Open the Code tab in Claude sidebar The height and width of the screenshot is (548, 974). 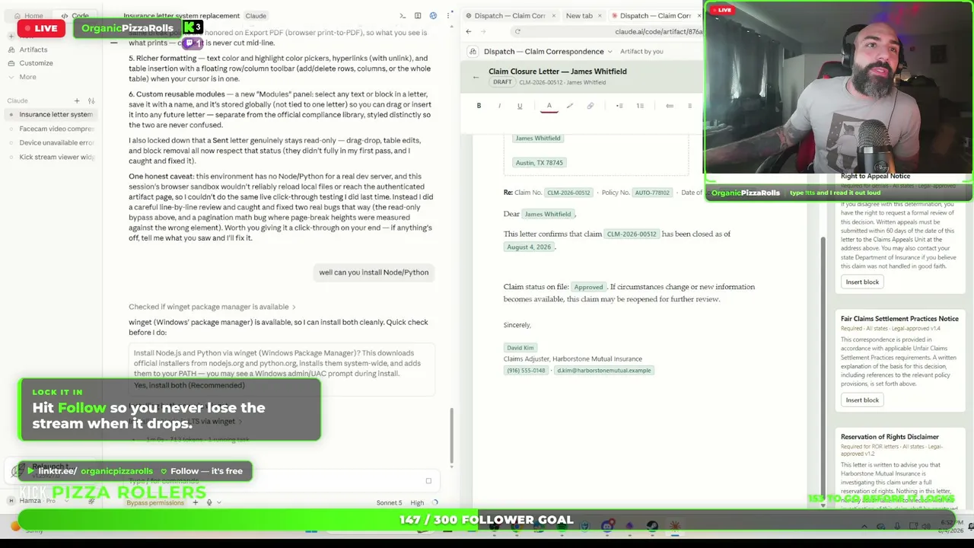[x=75, y=15]
